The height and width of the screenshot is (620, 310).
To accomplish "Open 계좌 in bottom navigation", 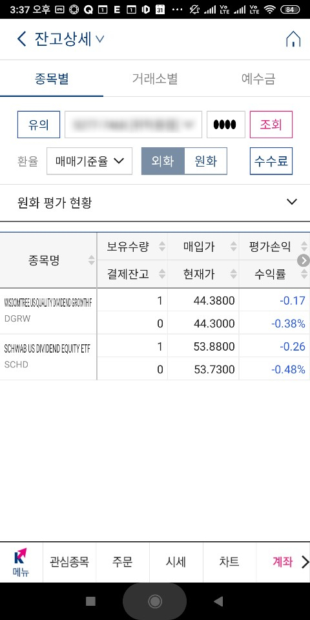I will [x=282, y=562].
